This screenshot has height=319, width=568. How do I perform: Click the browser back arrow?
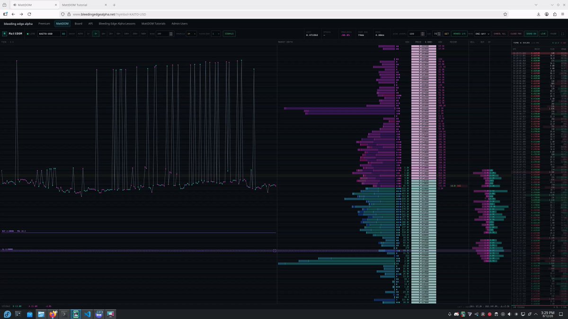[x=13, y=14]
